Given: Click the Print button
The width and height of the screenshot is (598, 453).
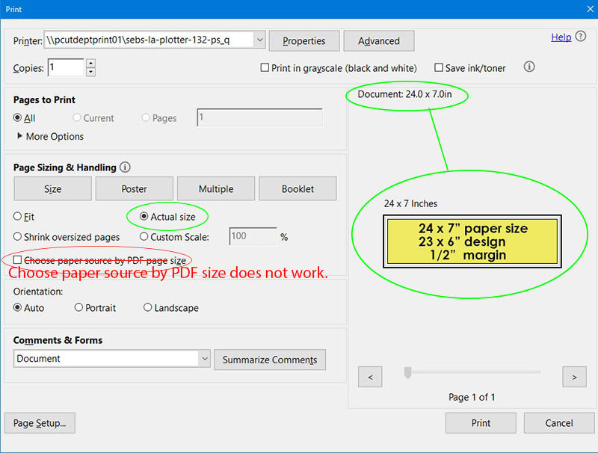Looking at the screenshot, I should tap(481, 423).
